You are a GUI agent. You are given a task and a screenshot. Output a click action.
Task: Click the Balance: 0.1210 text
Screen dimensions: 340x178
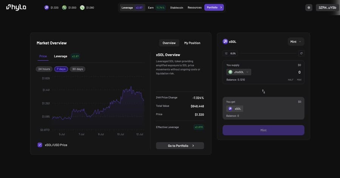pyautogui.click(x=235, y=80)
